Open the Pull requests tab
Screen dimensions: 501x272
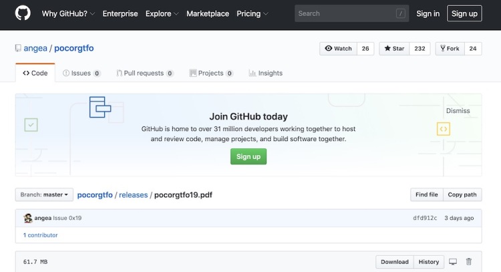(x=144, y=74)
